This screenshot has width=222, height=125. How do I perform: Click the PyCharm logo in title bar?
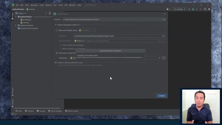13,5
